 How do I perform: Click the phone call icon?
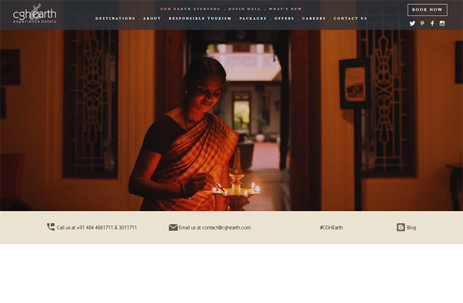click(x=51, y=227)
